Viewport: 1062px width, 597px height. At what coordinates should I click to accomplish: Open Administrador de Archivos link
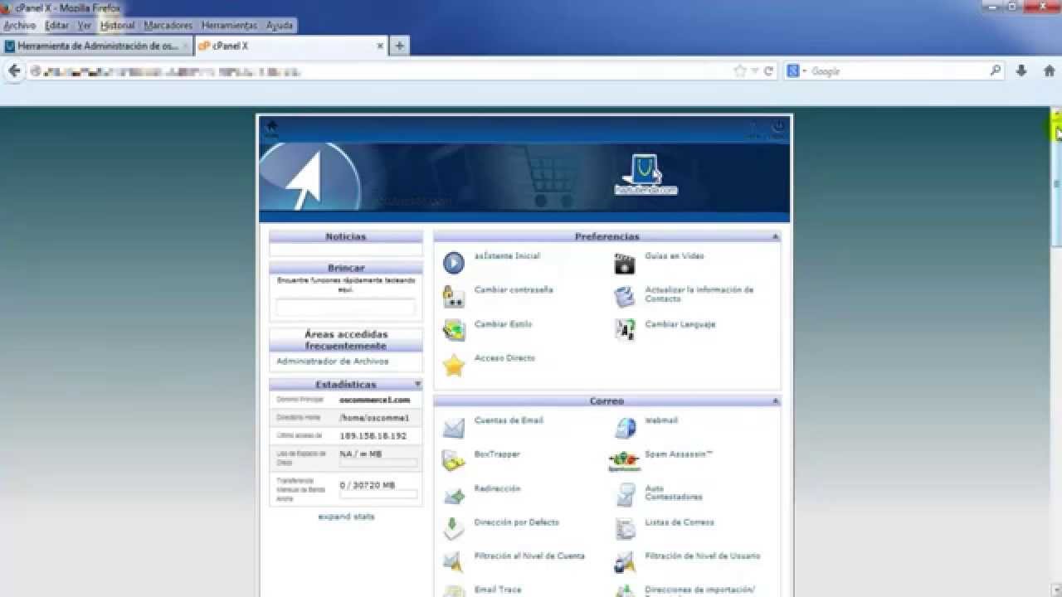click(332, 362)
